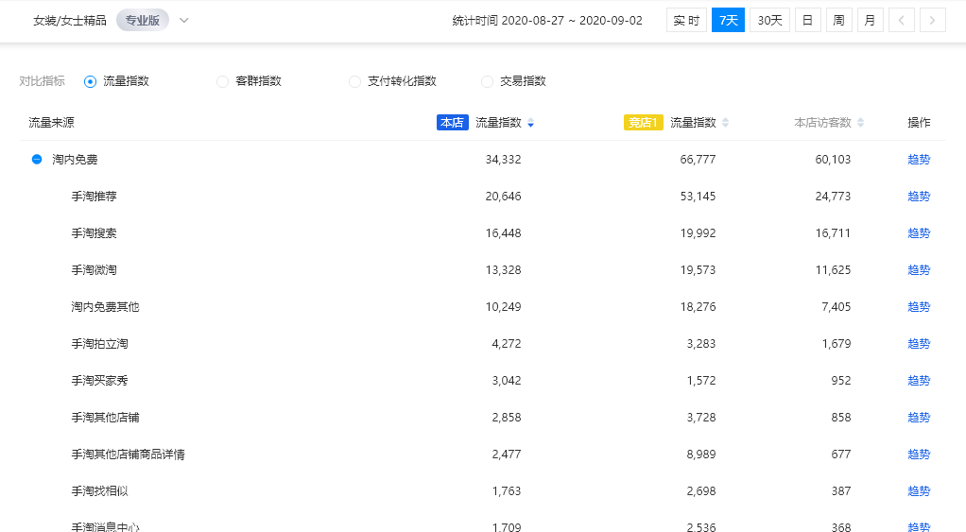
Task: Select the 流量指数 radio option
Action: pos(91,81)
